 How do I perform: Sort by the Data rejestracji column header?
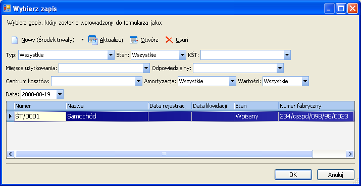pyautogui.click(x=170, y=106)
